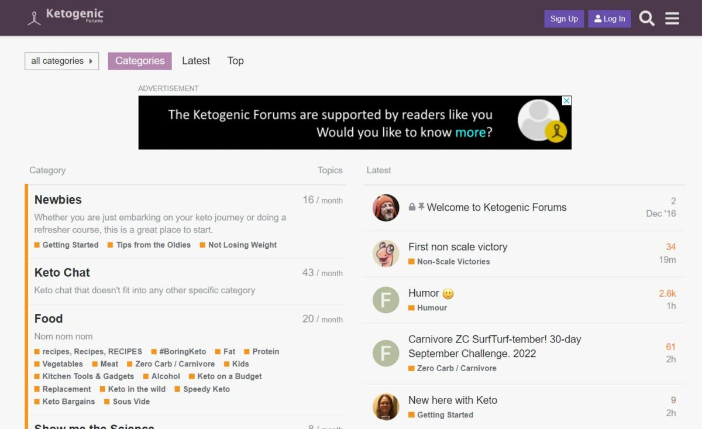Click the 'more' link in advertisement banner
This screenshot has height=429, width=702.
pyautogui.click(x=470, y=132)
